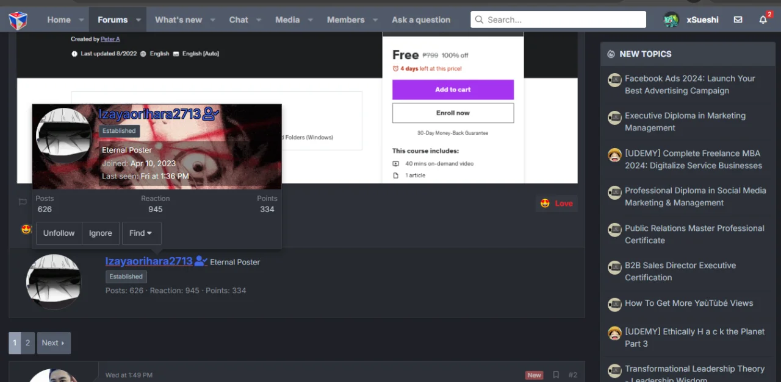Open Ethically Hack the Planet Part 3 topic

(x=694, y=338)
